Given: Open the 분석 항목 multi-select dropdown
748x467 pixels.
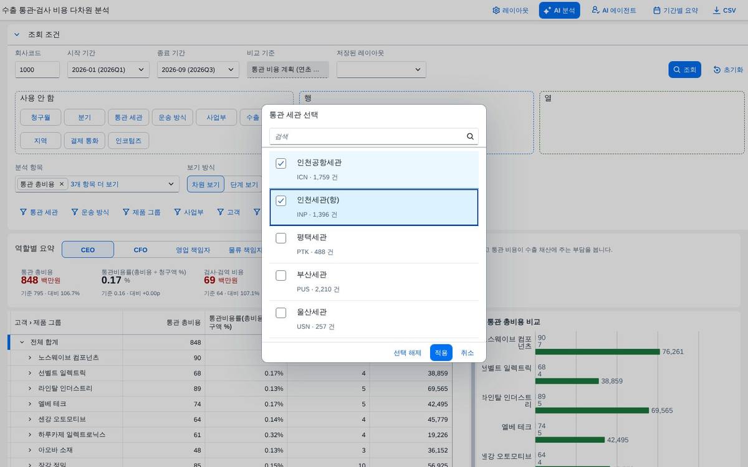Looking at the screenshot, I should (171, 184).
